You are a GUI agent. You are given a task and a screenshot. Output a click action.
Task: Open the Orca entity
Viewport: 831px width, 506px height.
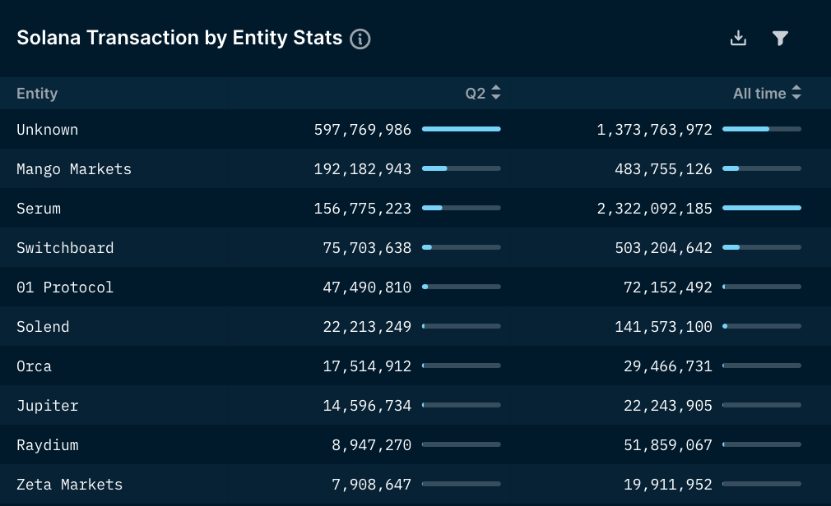pos(34,366)
